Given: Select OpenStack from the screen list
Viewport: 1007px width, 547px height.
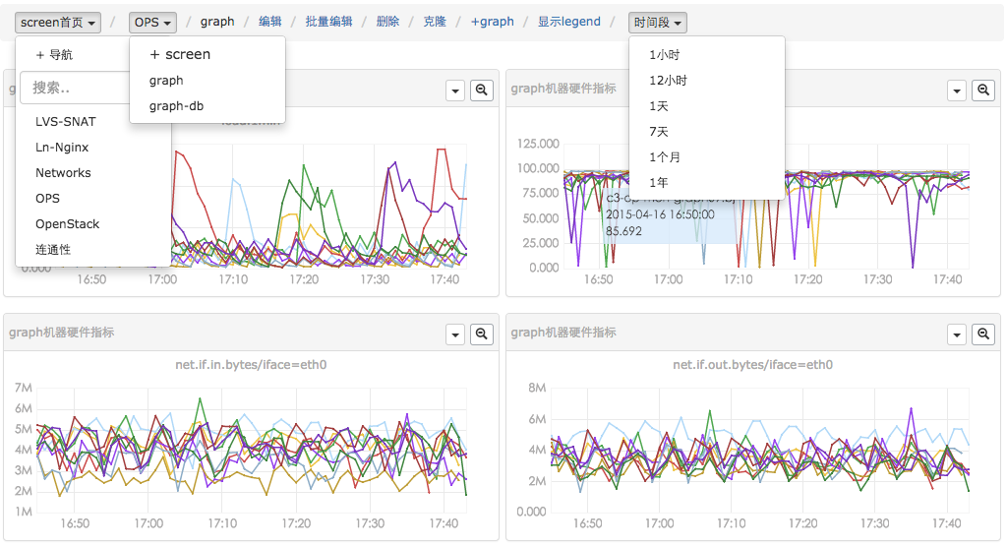Looking at the screenshot, I should [68, 224].
